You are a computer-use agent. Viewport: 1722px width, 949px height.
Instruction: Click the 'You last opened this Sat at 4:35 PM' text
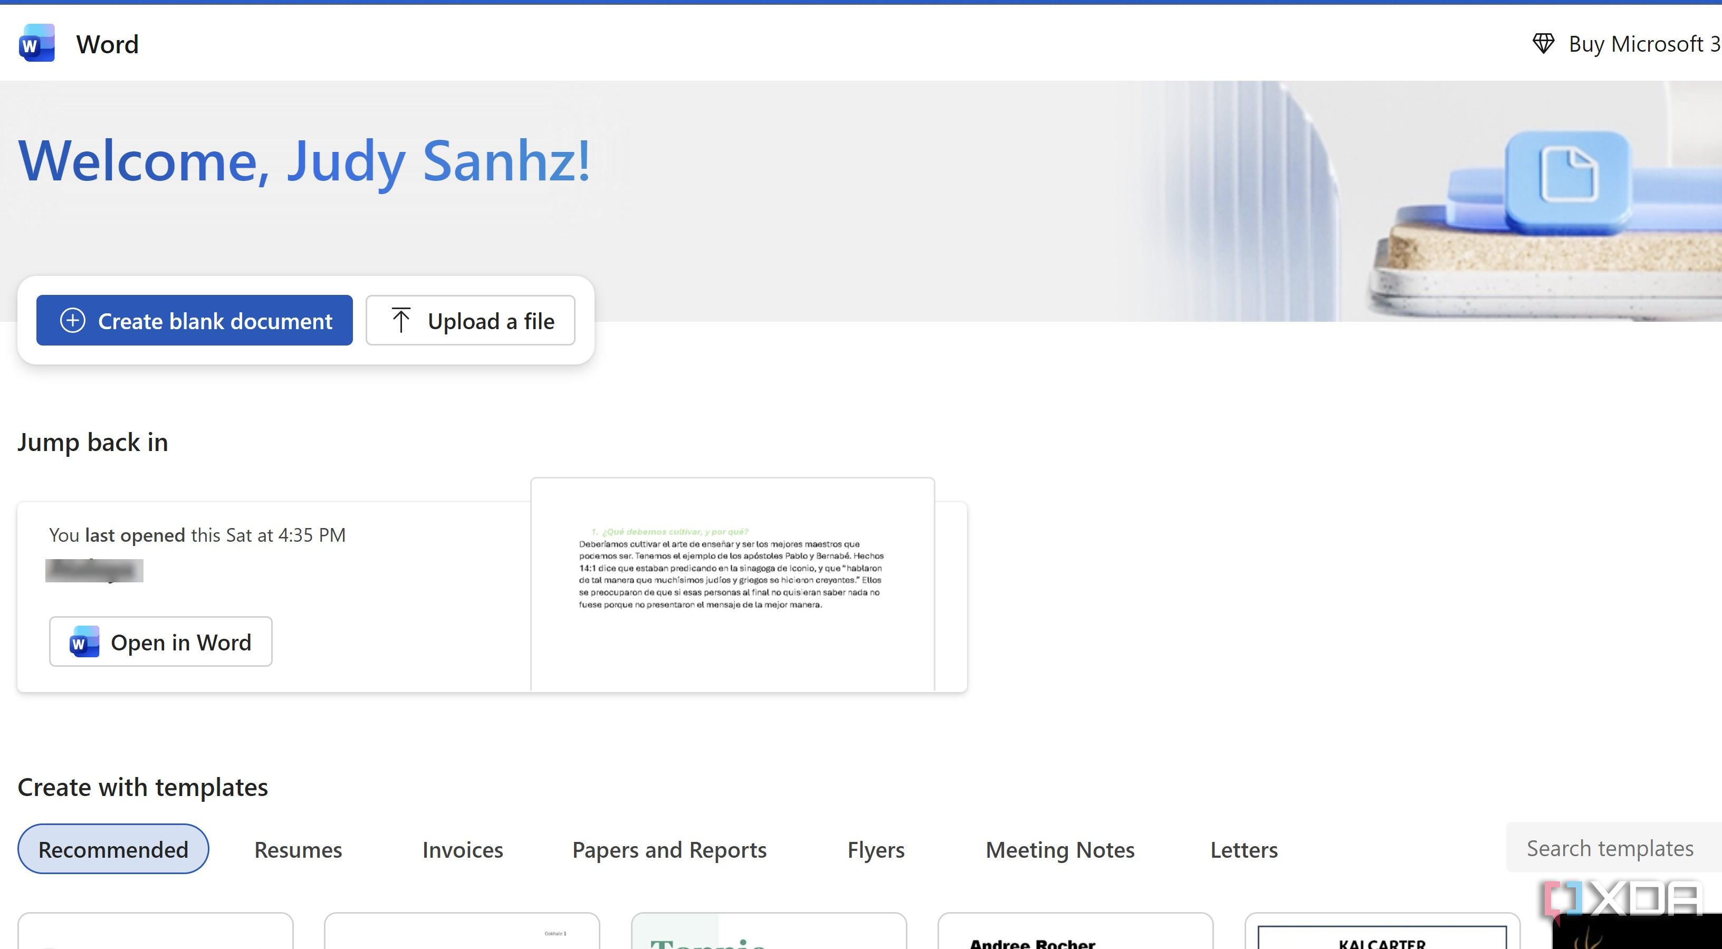tap(197, 535)
